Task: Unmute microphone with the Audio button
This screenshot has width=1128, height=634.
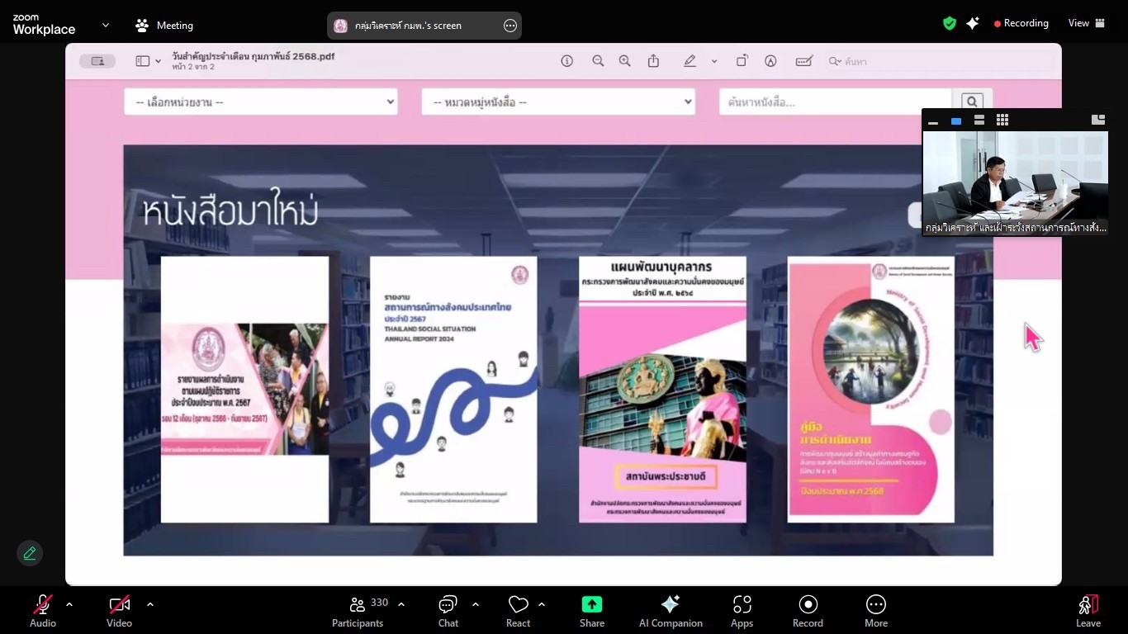Action: pos(43,611)
